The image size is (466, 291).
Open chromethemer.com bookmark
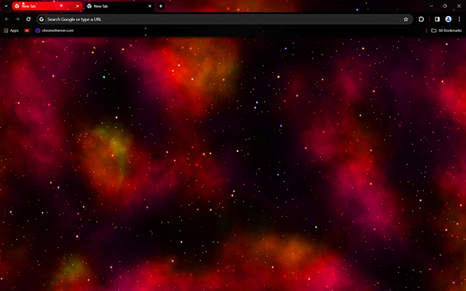coord(55,31)
